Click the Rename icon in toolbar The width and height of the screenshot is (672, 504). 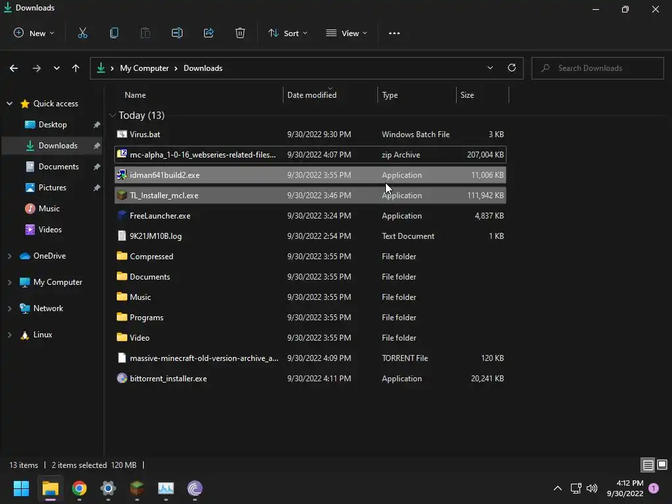177,33
